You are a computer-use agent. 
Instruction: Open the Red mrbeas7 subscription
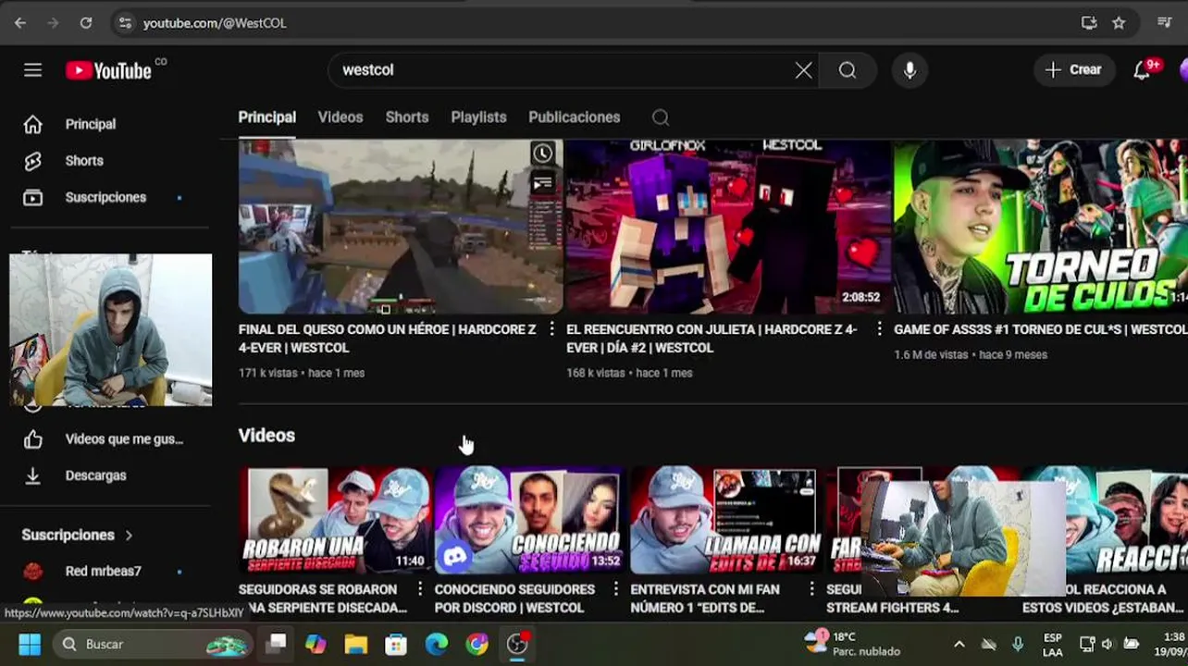click(x=104, y=572)
